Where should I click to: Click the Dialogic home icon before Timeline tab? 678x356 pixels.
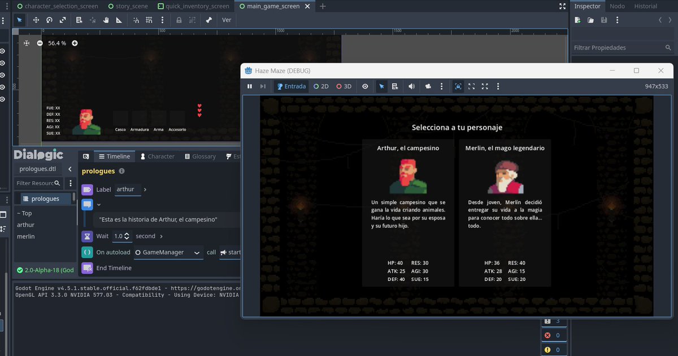86,156
